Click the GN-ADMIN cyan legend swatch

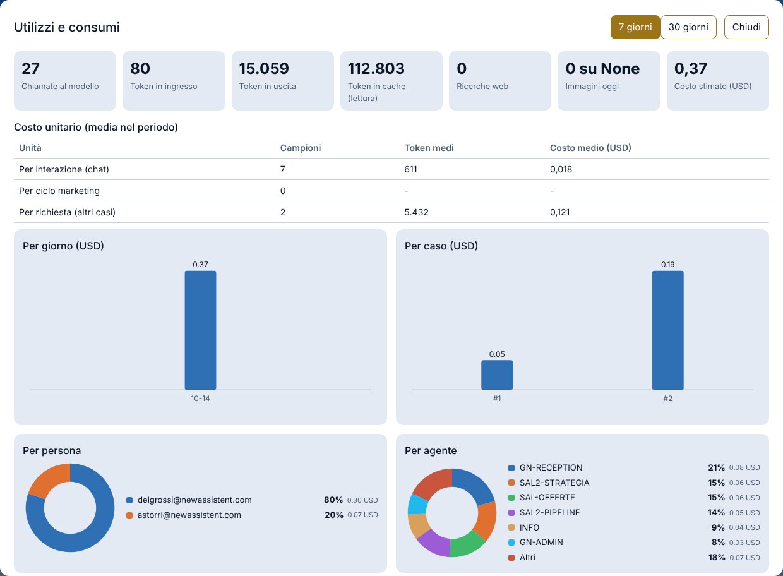coord(511,543)
